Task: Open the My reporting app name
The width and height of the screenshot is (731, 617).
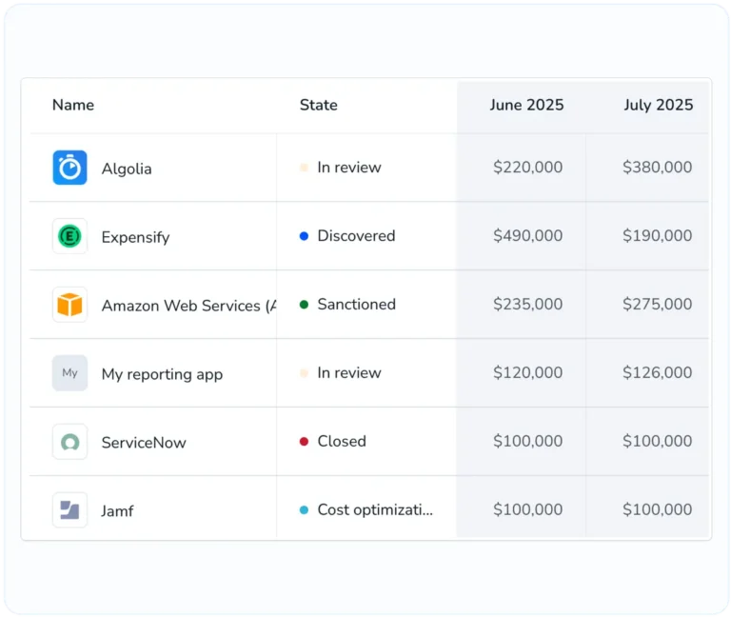Action: (x=162, y=374)
